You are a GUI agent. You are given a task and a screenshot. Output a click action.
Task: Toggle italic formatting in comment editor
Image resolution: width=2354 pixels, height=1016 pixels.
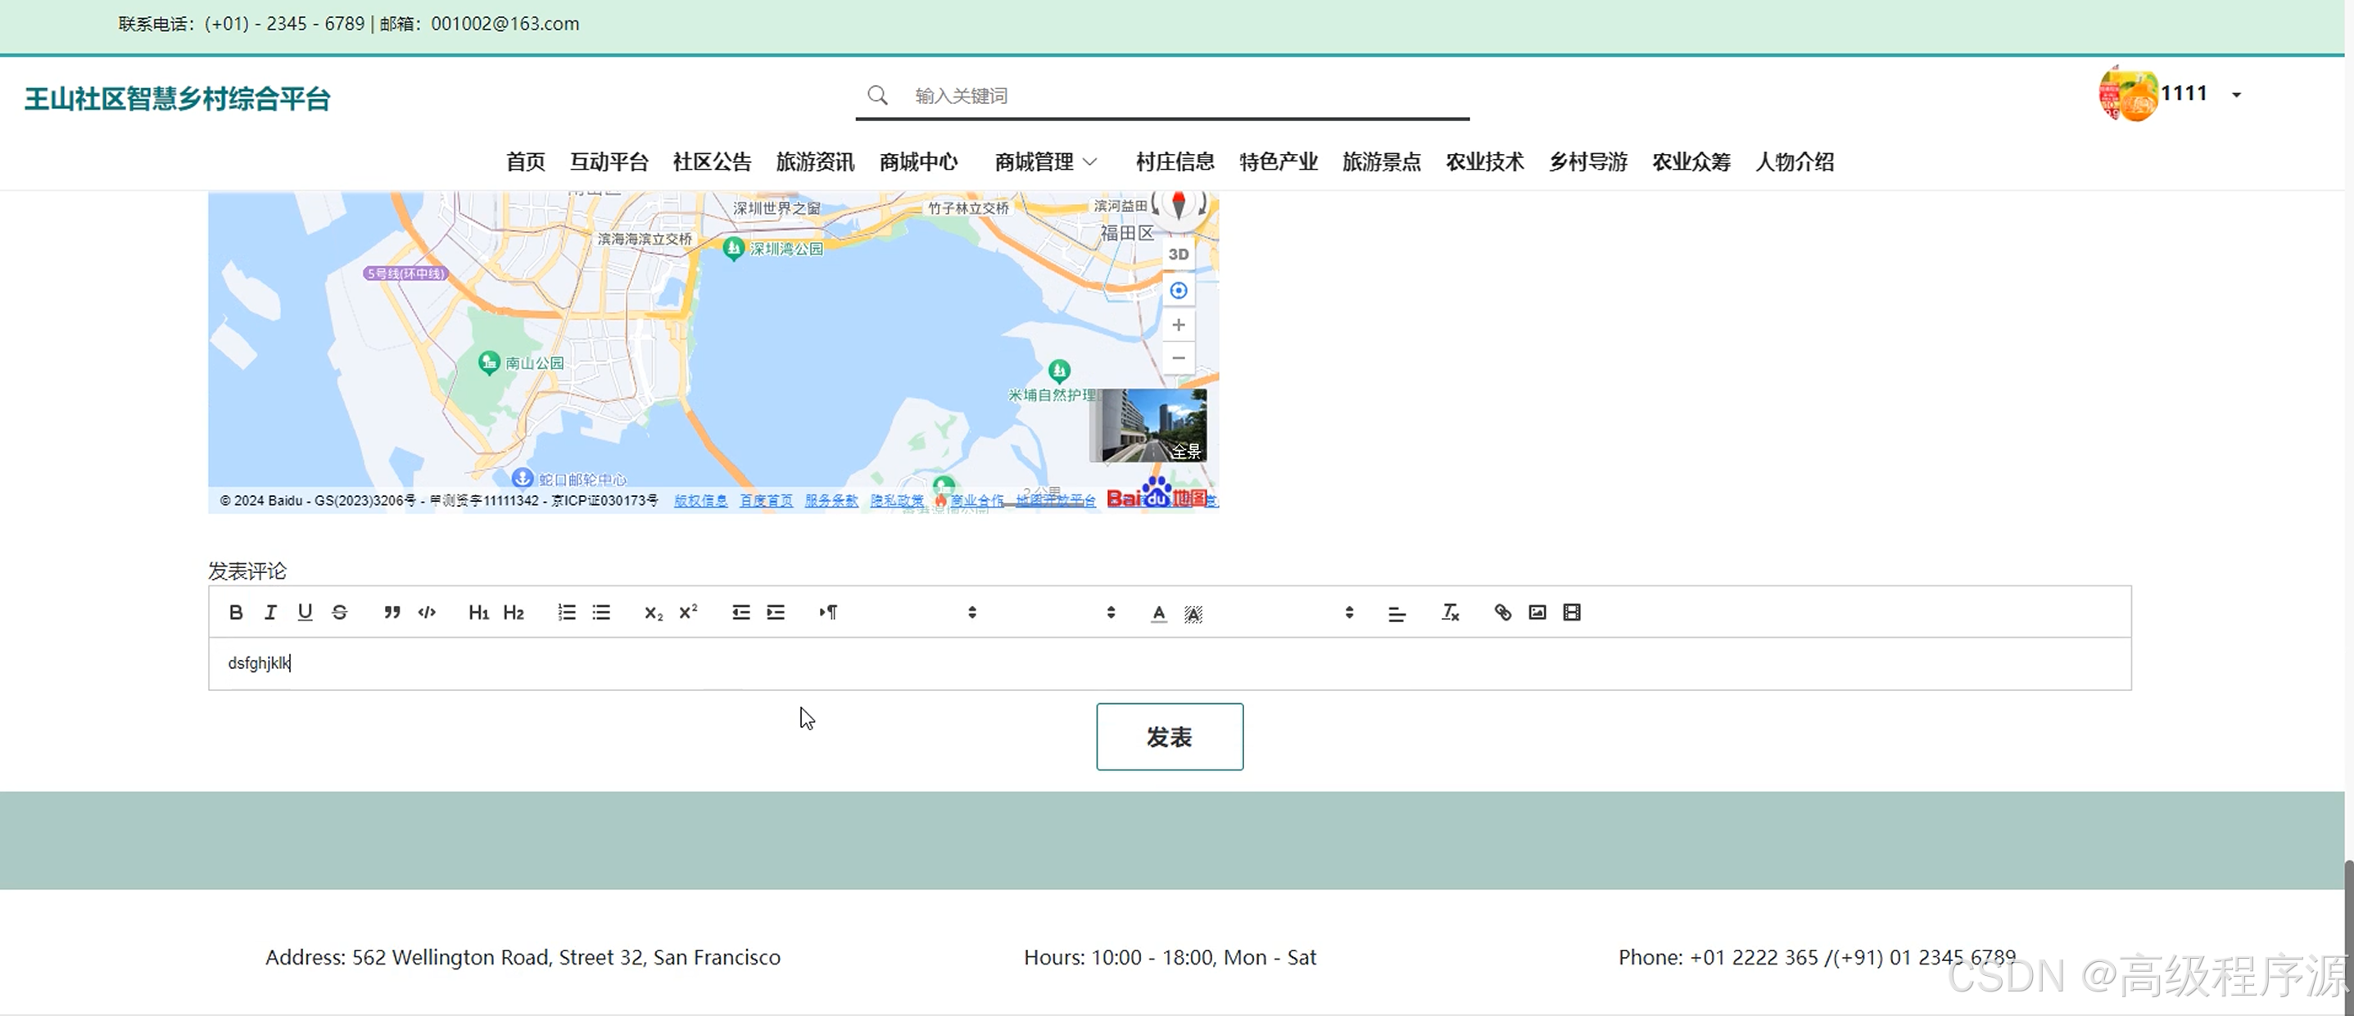pos(270,612)
